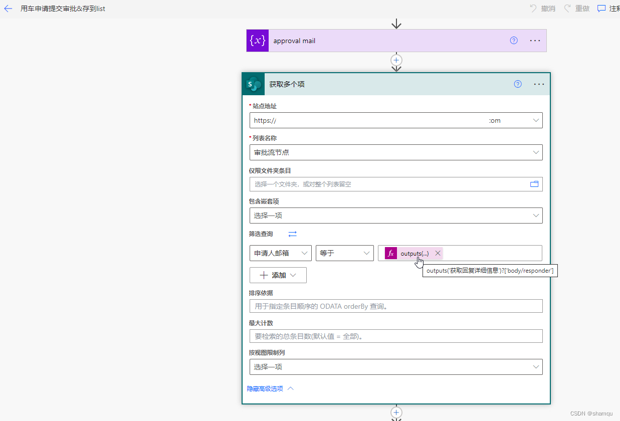Screen dimensions: 620x421
Task: Click the fx expression chip in the filter row
Action: click(x=390, y=253)
